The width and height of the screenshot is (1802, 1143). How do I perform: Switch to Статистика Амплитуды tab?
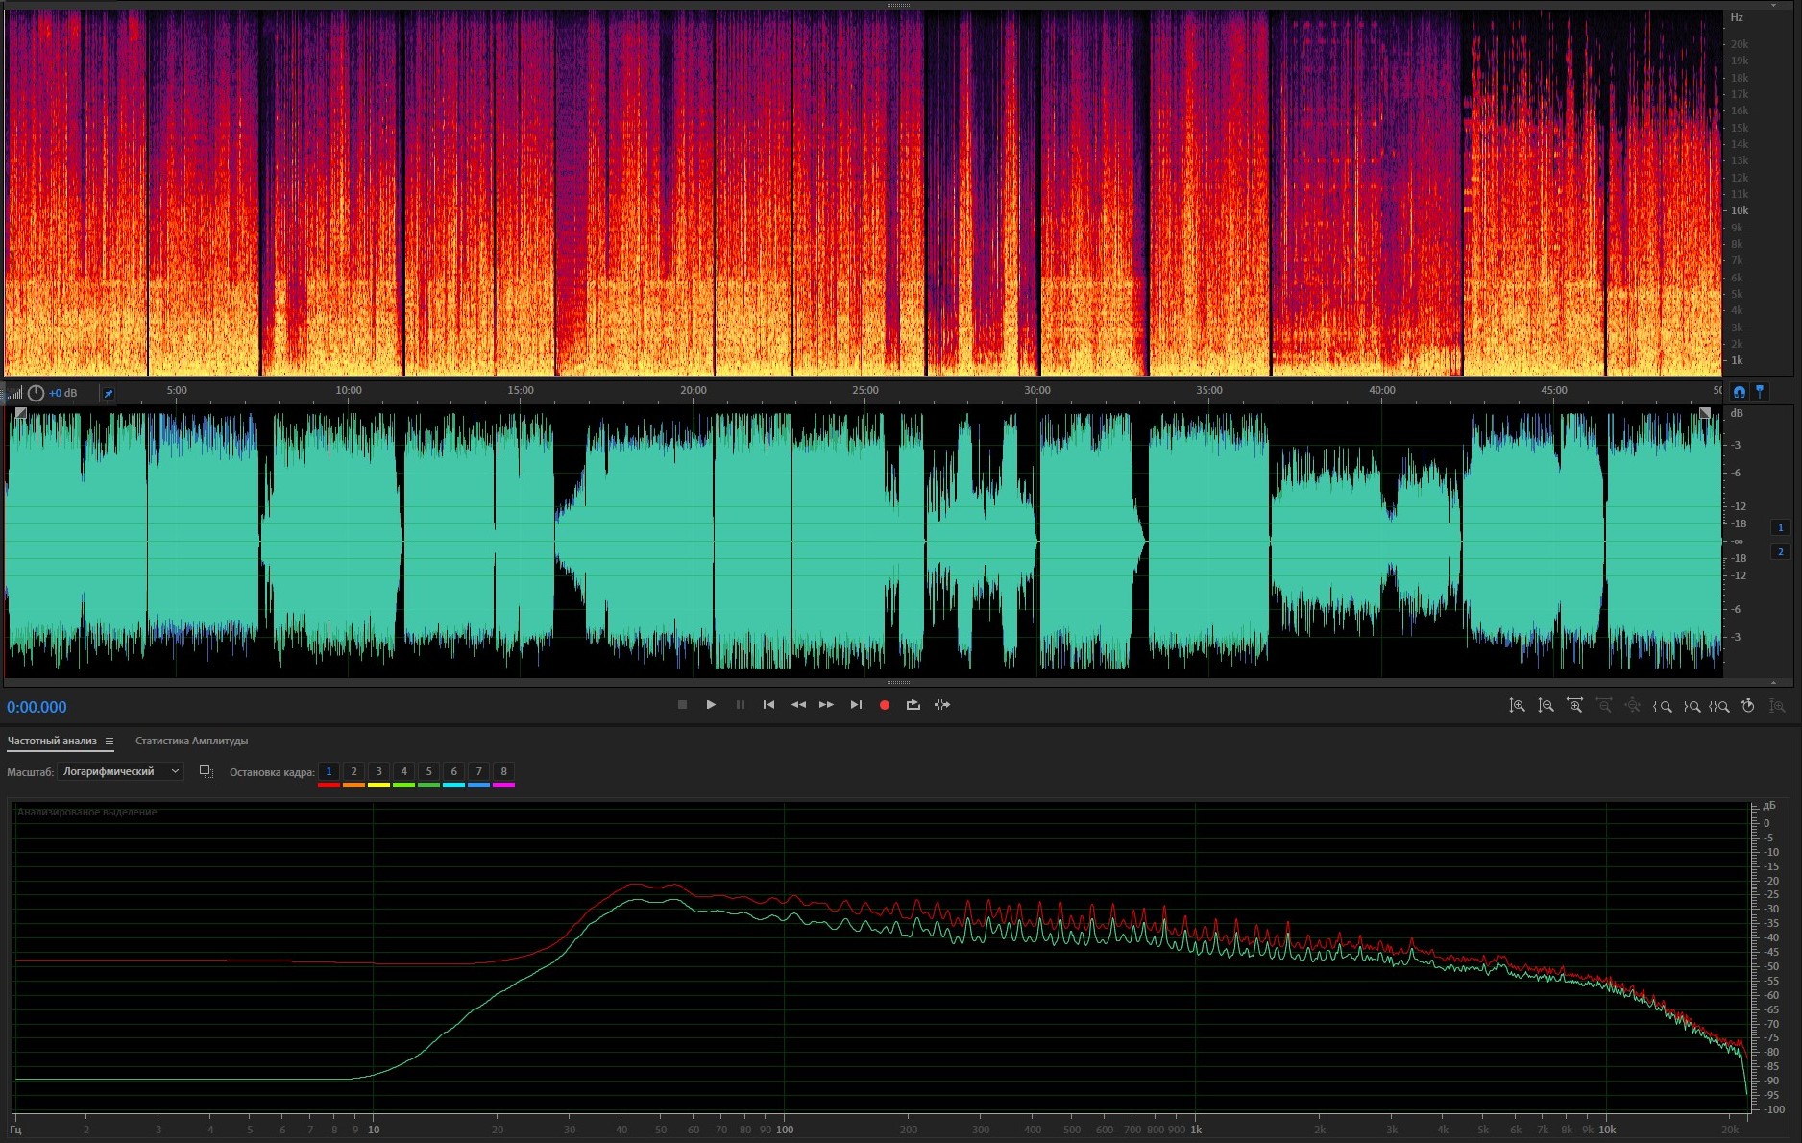pyautogui.click(x=191, y=741)
